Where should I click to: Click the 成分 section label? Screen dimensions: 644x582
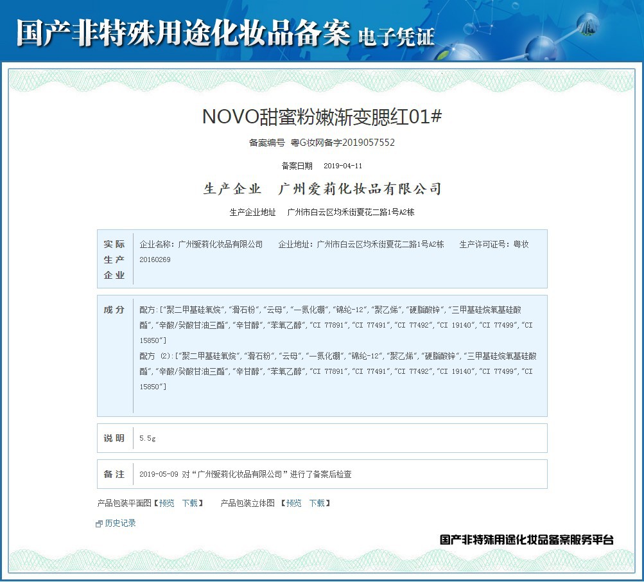[114, 310]
